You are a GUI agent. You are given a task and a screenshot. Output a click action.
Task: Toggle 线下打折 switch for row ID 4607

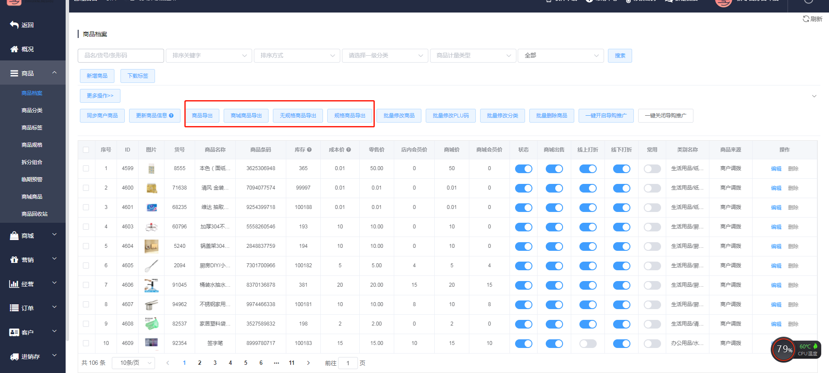621,305
